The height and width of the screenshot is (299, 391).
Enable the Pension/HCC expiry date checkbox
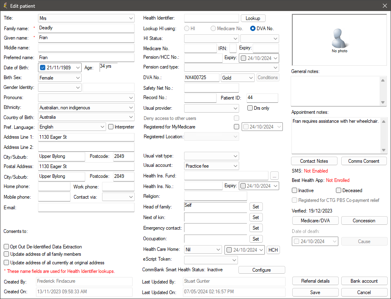point(243,58)
